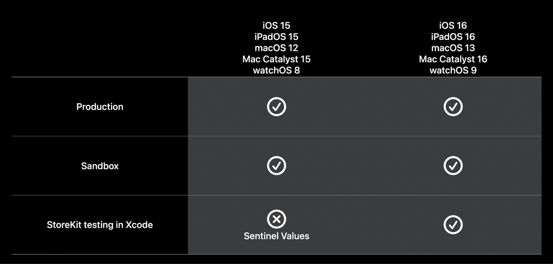Click the iPadOS 15 header text
Viewport: 553px width, 264px height.
click(x=276, y=37)
